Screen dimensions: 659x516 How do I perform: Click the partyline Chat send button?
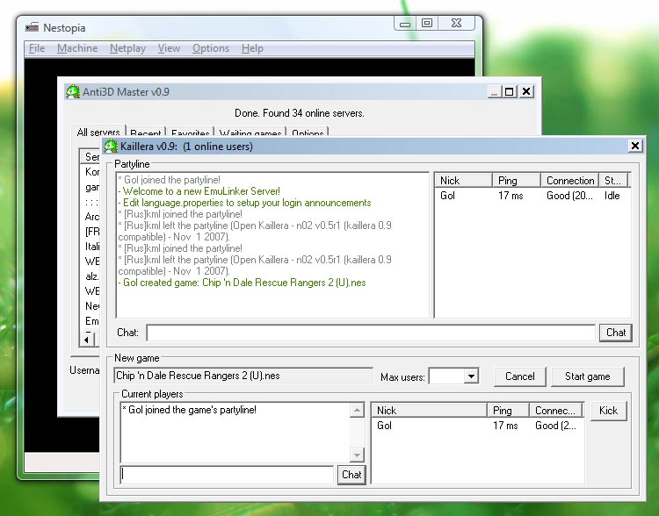tap(616, 333)
